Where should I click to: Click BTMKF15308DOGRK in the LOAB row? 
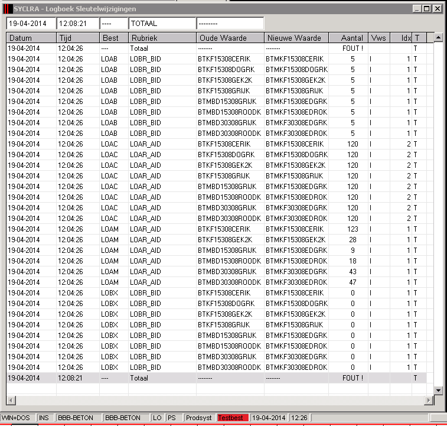pyautogui.click(x=296, y=70)
